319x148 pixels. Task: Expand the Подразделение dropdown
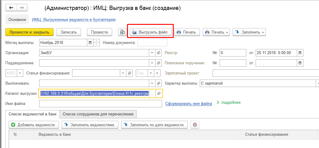pyautogui.click(x=152, y=63)
